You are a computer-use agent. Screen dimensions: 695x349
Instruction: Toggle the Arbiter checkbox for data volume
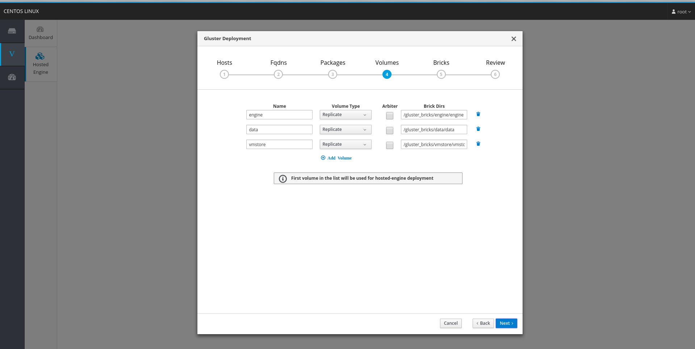pyautogui.click(x=389, y=131)
